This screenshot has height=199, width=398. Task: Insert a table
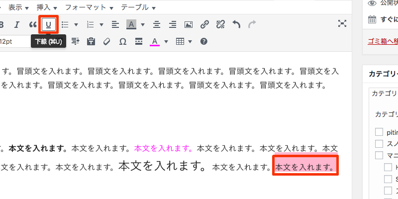tap(180, 41)
